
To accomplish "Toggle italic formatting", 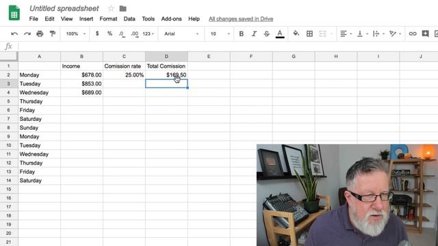I will coord(254,33).
